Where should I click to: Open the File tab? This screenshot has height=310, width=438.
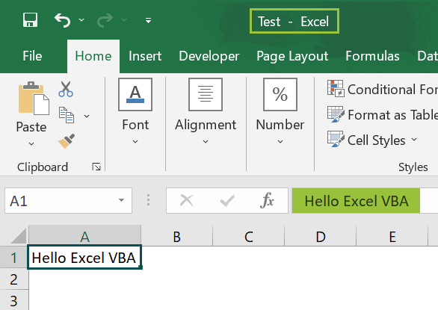coord(32,56)
